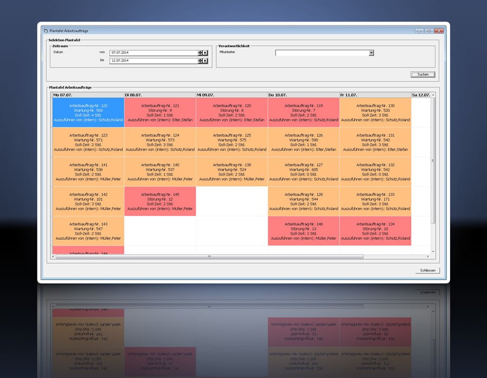Click the 'bis' date field 12.07.2014

pos(154,60)
